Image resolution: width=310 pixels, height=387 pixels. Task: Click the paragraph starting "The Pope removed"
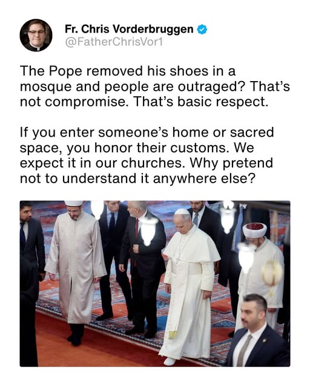pos(155,86)
